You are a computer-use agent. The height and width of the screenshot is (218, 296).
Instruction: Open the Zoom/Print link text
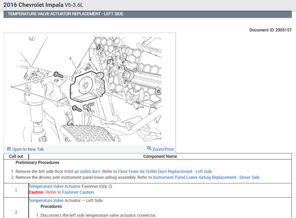[x=163, y=149]
